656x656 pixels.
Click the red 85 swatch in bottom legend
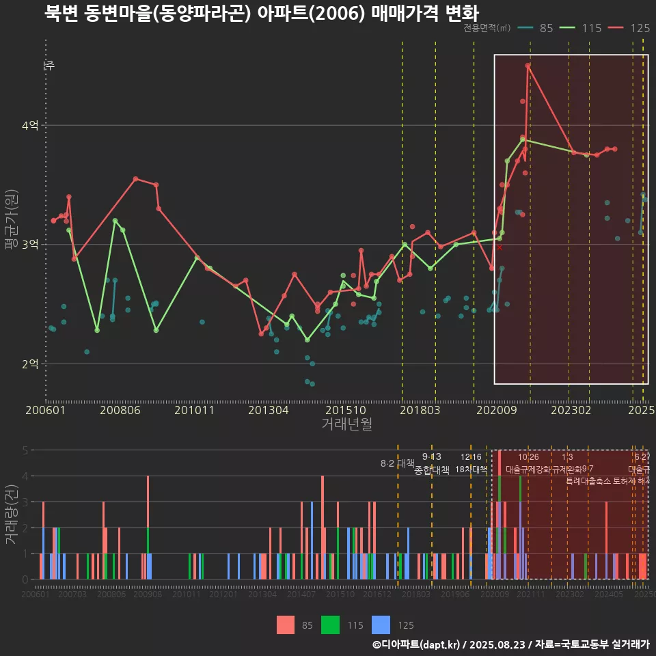(286, 625)
